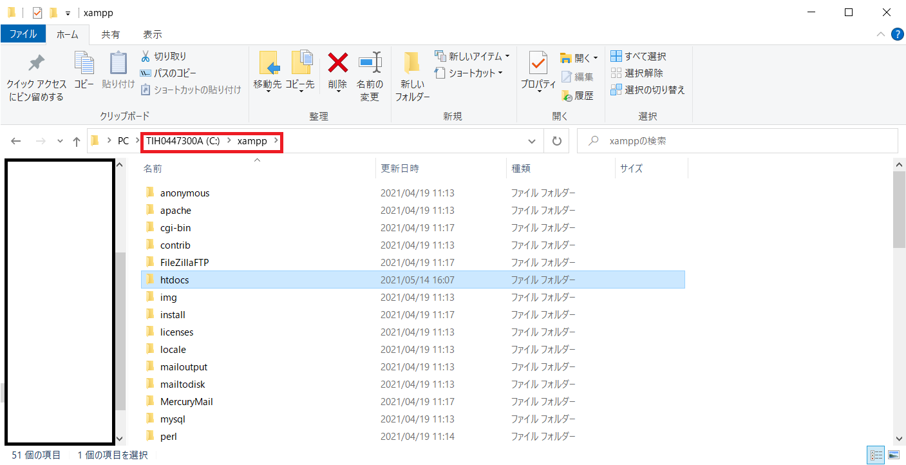
Task: Go up one folder level arrow
Action: click(x=77, y=141)
